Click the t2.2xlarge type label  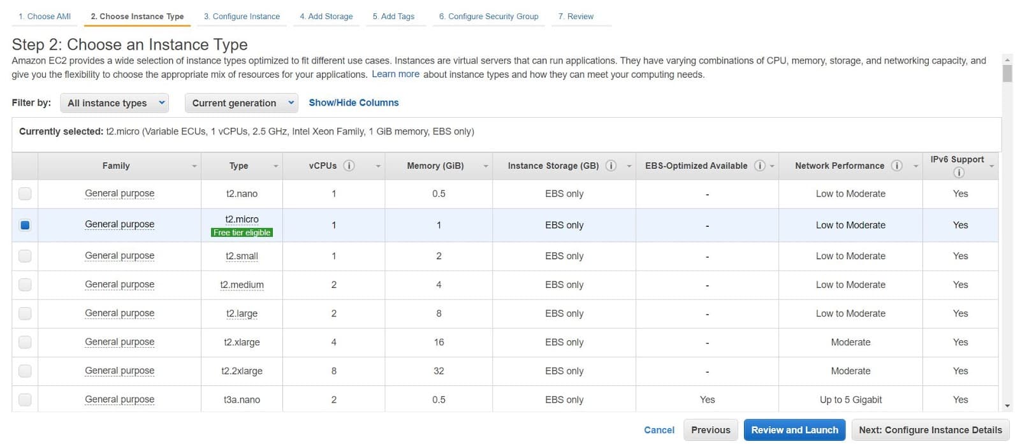click(x=242, y=371)
